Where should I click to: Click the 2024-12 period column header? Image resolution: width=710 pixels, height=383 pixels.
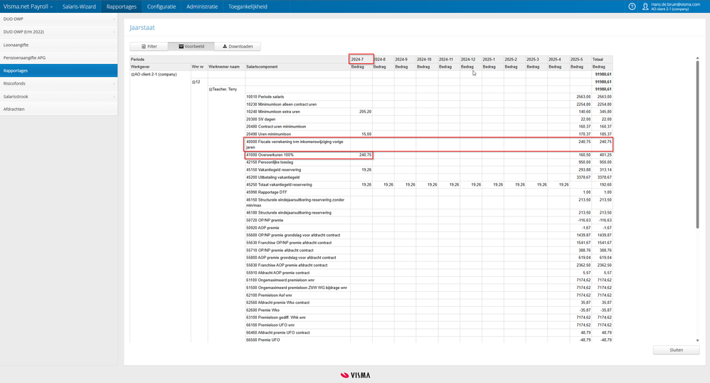coord(468,59)
